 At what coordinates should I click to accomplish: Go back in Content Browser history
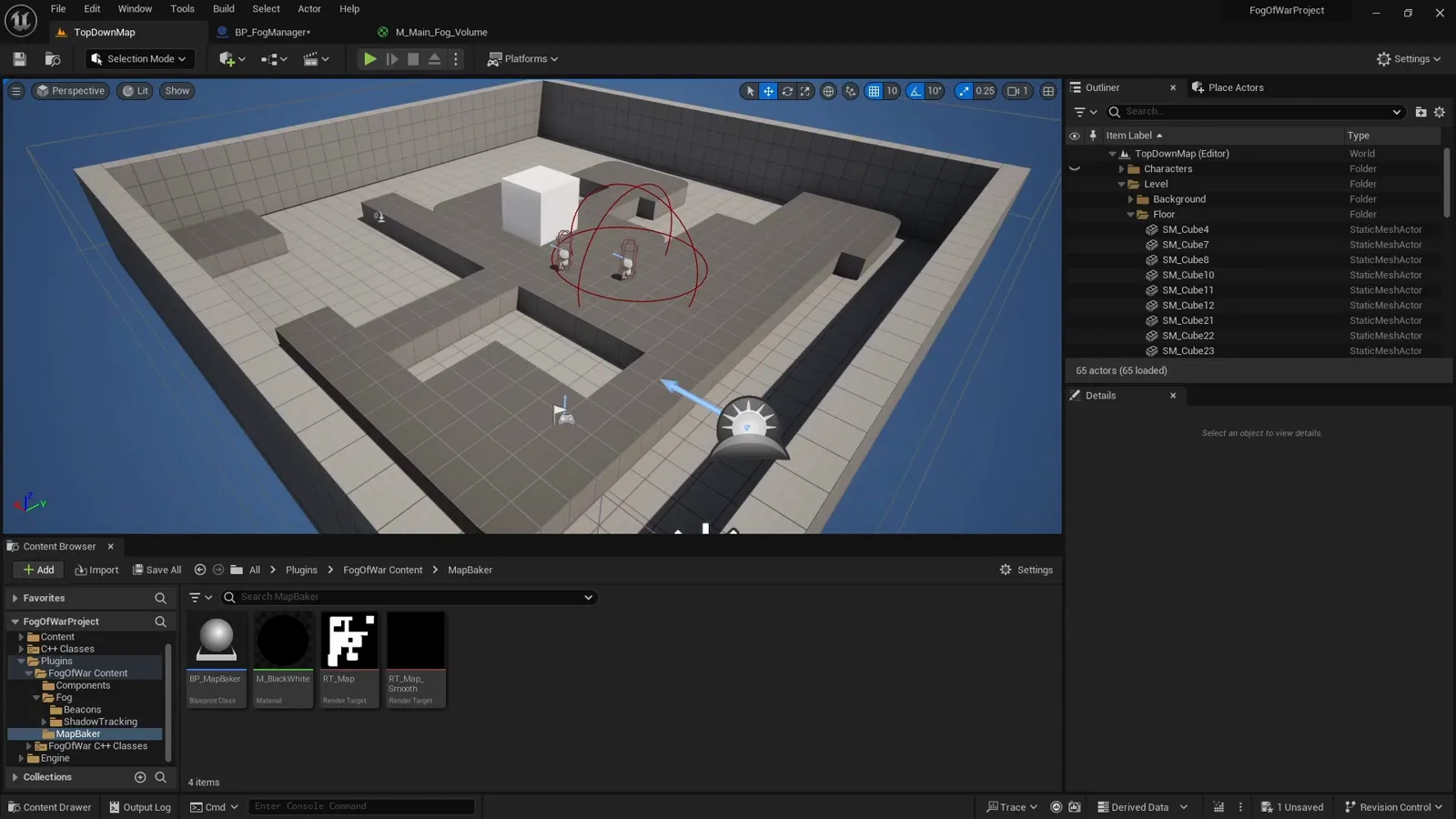click(200, 570)
